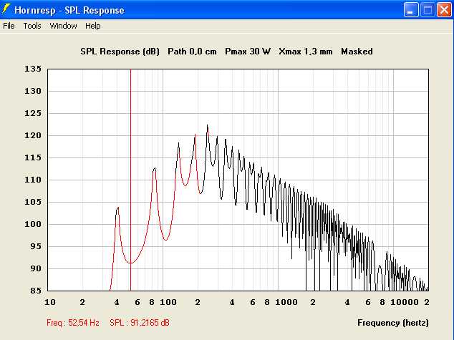The width and height of the screenshot is (454, 340).
Task: Click the 'SPL : 91,2165 dB' readout
Action: click(140, 322)
